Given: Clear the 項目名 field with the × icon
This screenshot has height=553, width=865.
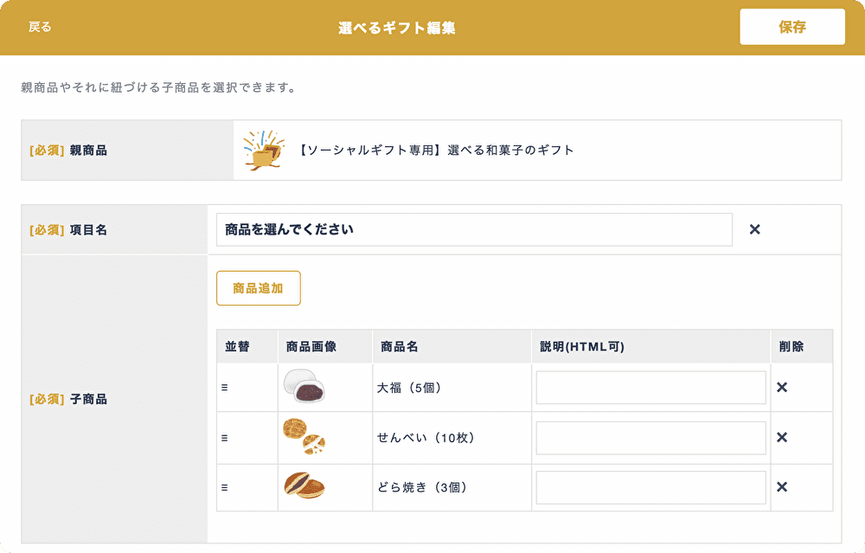Looking at the screenshot, I should (x=754, y=229).
